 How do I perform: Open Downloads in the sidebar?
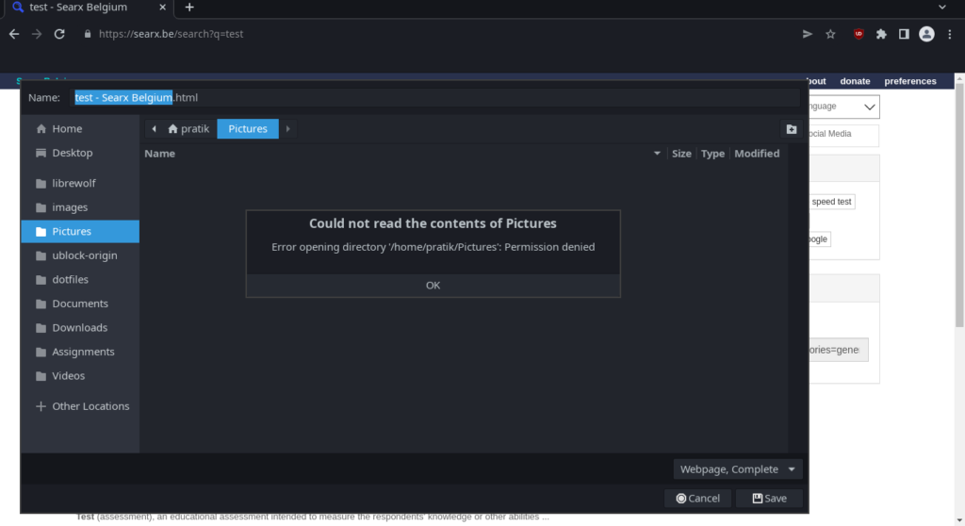coord(80,327)
